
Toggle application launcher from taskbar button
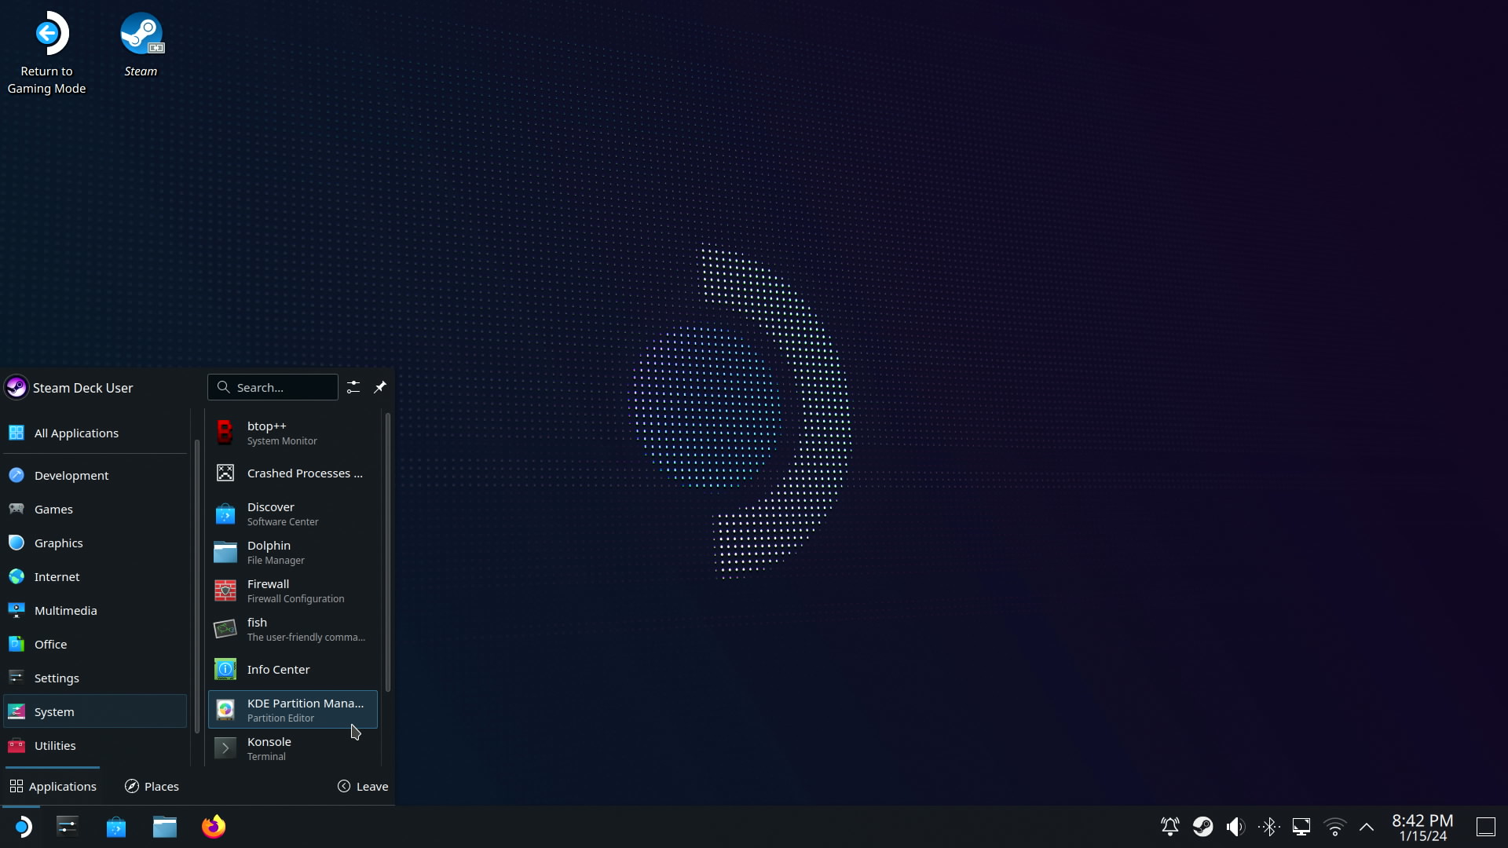[23, 827]
